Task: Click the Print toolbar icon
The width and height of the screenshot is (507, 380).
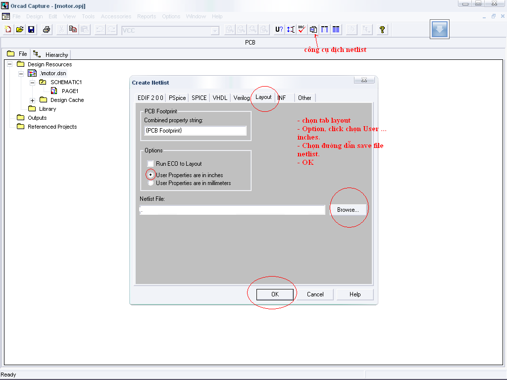Action: pyautogui.click(x=47, y=30)
